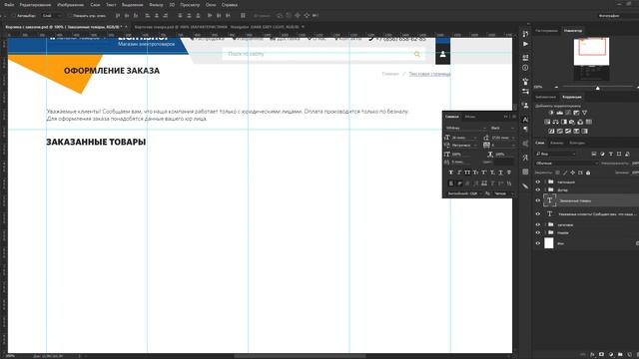Open the Paragraph panel pilcrow icon
The height and width of the screenshot is (359, 639).
[525, 129]
